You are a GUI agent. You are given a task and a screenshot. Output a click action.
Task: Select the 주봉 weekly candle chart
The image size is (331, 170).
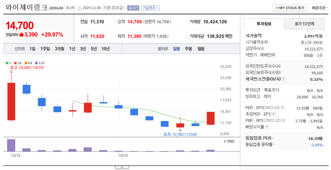188,49
